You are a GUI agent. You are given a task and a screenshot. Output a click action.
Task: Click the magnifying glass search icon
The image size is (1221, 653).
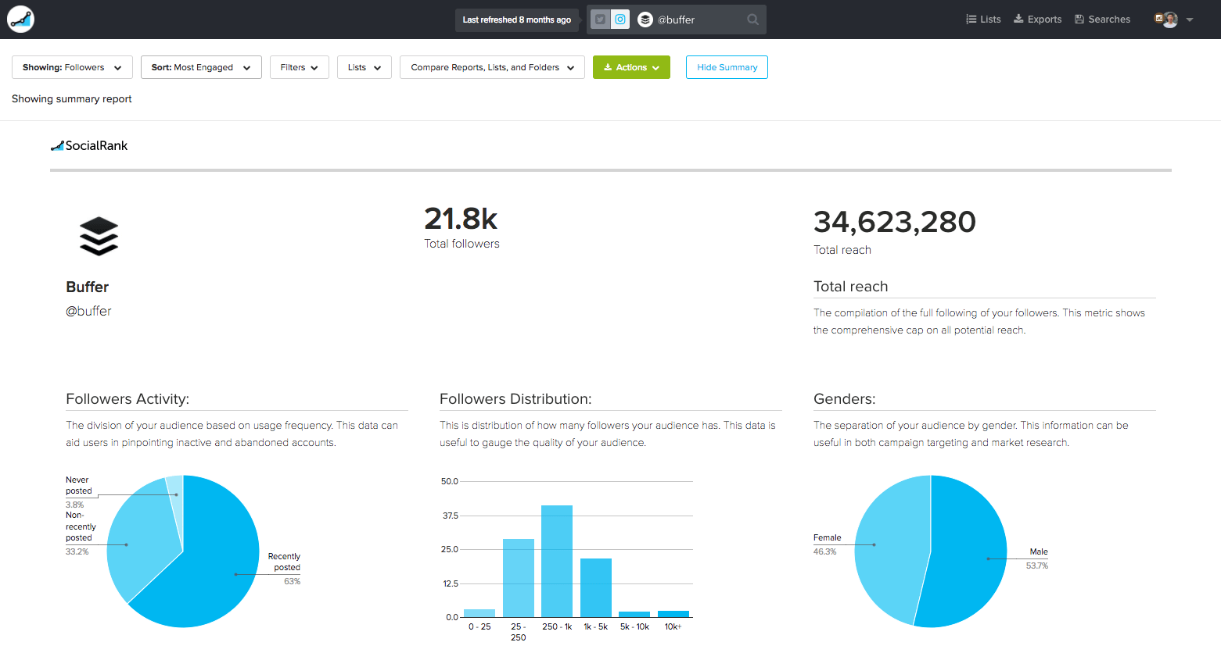tap(752, 19)
